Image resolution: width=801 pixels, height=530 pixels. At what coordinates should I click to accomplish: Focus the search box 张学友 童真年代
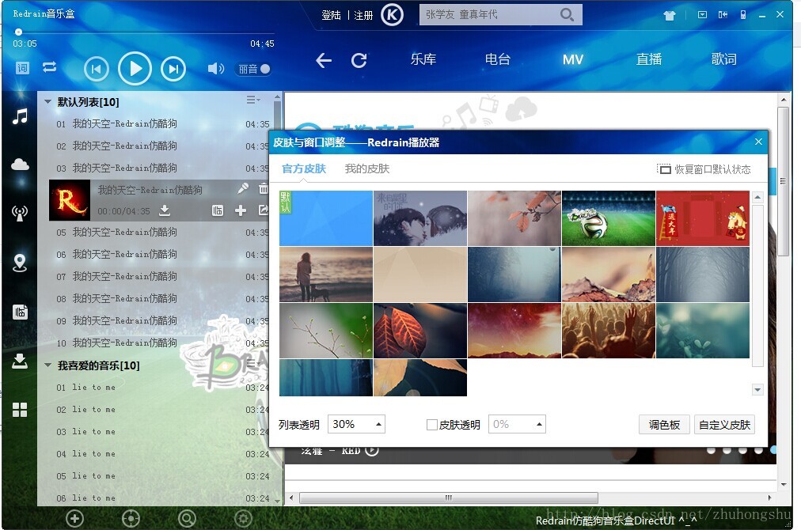pyautogui.click(x=488, y=15)
